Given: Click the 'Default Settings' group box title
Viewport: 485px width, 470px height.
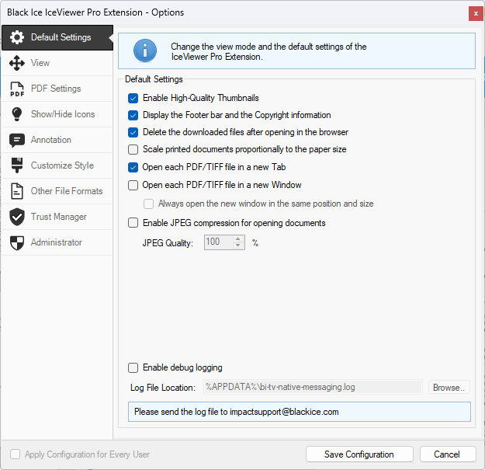Looking at the screenshot, I should [154, 79].
